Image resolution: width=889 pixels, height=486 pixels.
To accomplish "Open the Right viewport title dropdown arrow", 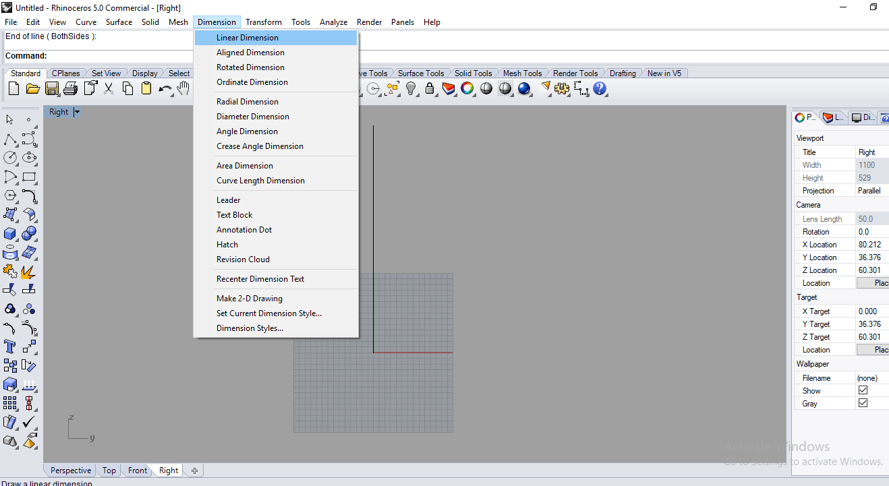I will (x=77, y=112).
